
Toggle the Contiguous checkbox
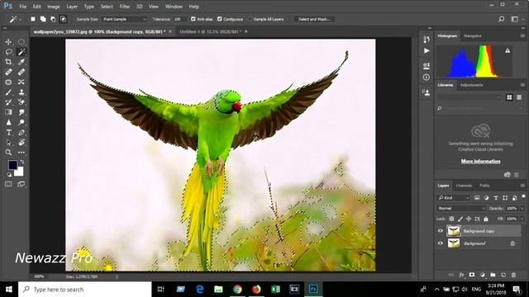coord(220,19)
